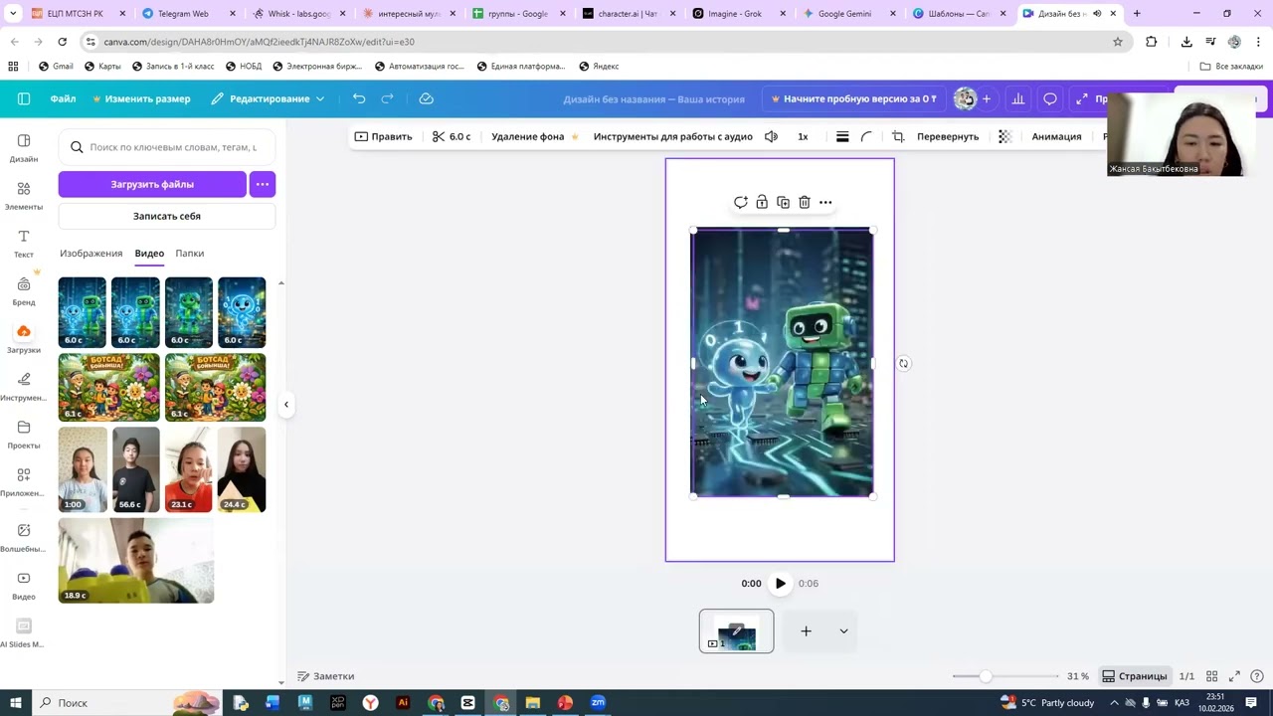Duplicate the selected video element
Image resolution: width=1273 pixels, height=716 pixels.
tap(783, 202)
